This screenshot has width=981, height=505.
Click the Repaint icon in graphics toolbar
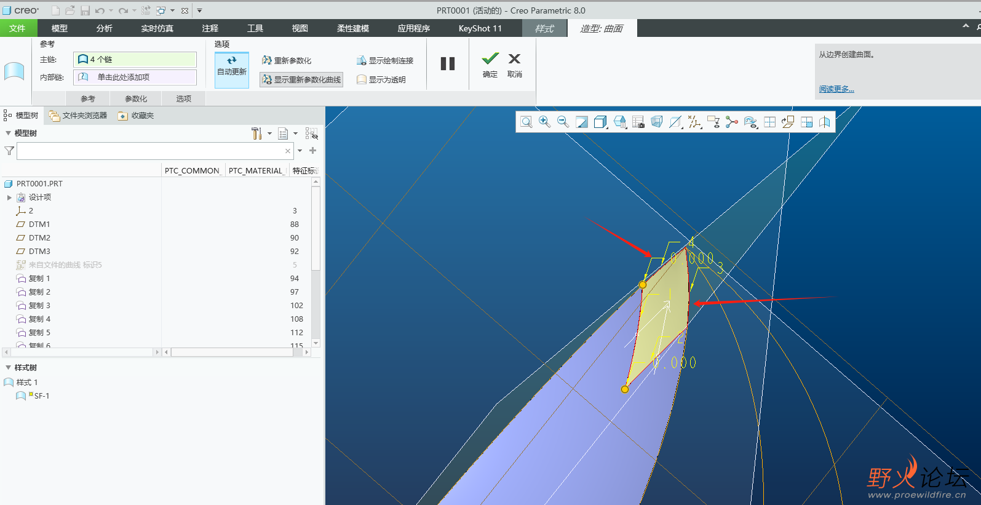click(582, 122)
